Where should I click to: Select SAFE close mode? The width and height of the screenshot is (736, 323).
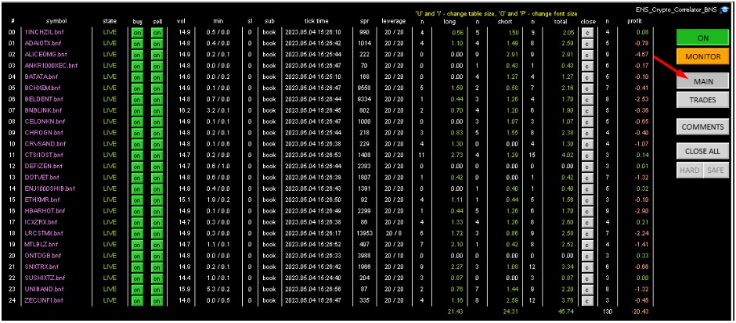[x=716, y=170]
